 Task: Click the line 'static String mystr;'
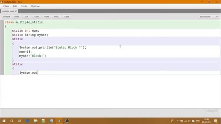(x=30, y=35)
